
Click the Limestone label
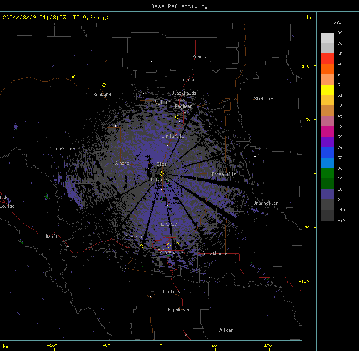[64, 148]
